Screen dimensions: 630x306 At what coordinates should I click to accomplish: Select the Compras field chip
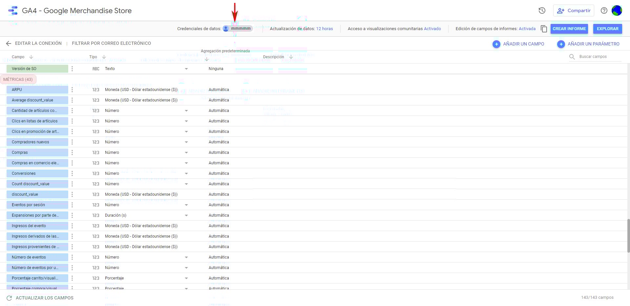[37, 153]
